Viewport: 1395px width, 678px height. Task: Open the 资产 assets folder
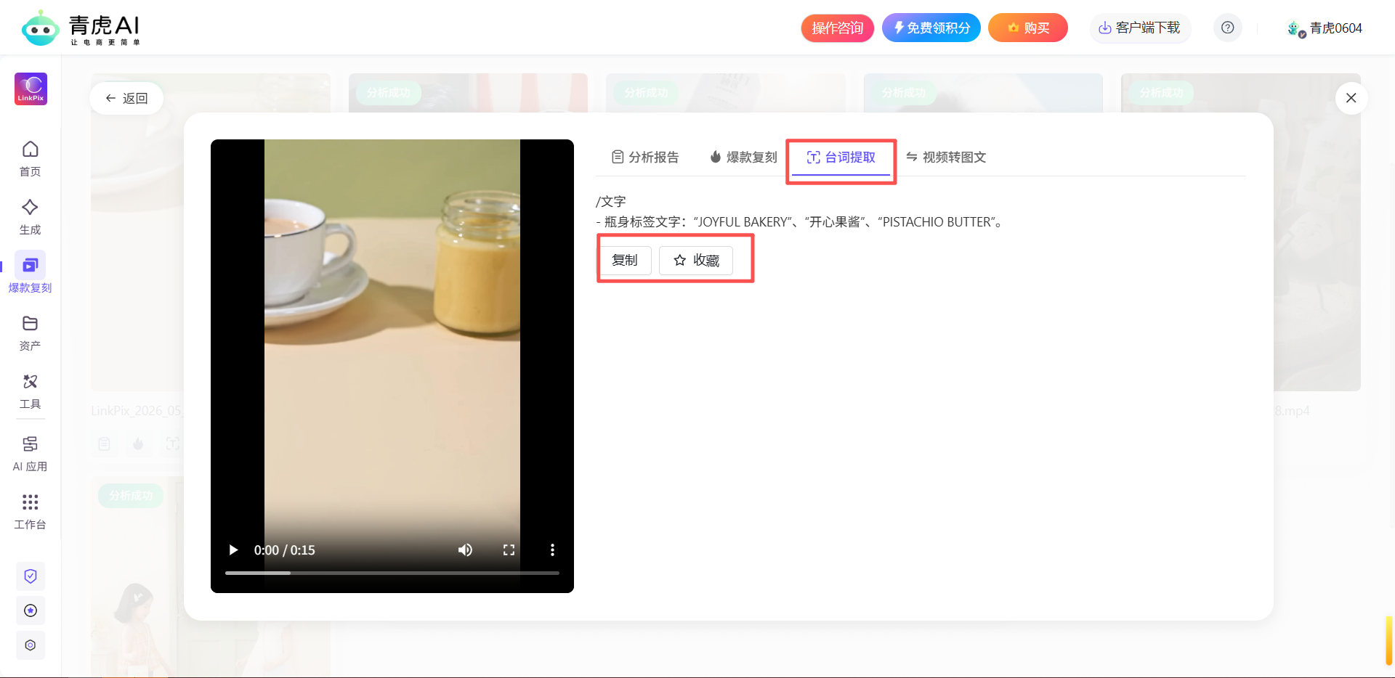(x=30, y=332)
